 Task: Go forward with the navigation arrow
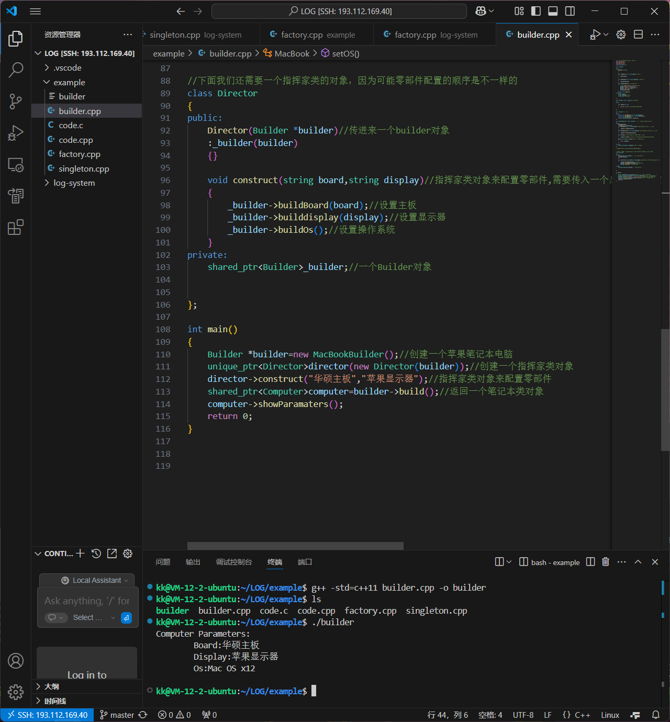tap(198, 11)
